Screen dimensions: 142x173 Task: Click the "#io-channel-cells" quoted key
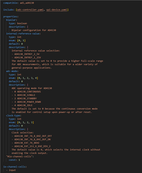pos(19,156)
